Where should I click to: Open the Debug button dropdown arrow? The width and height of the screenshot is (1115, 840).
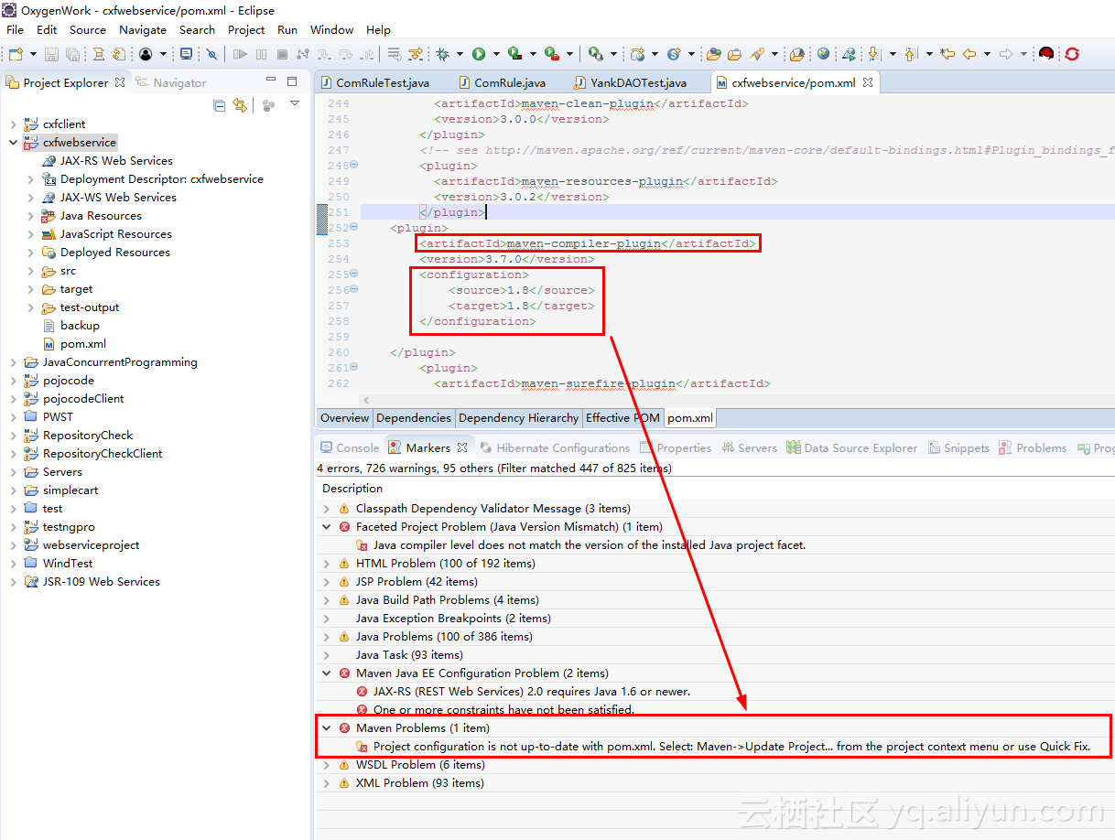coord(459,54)
